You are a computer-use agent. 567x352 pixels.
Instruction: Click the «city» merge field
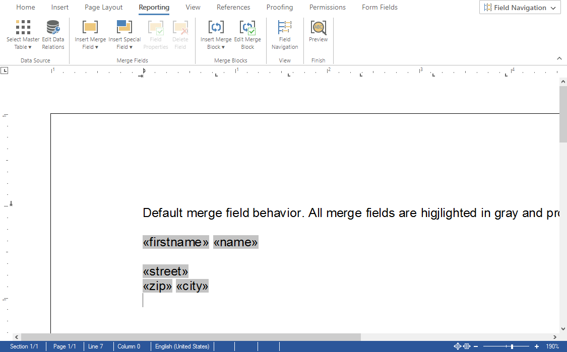pyautogui.click(x=192, y=286)
